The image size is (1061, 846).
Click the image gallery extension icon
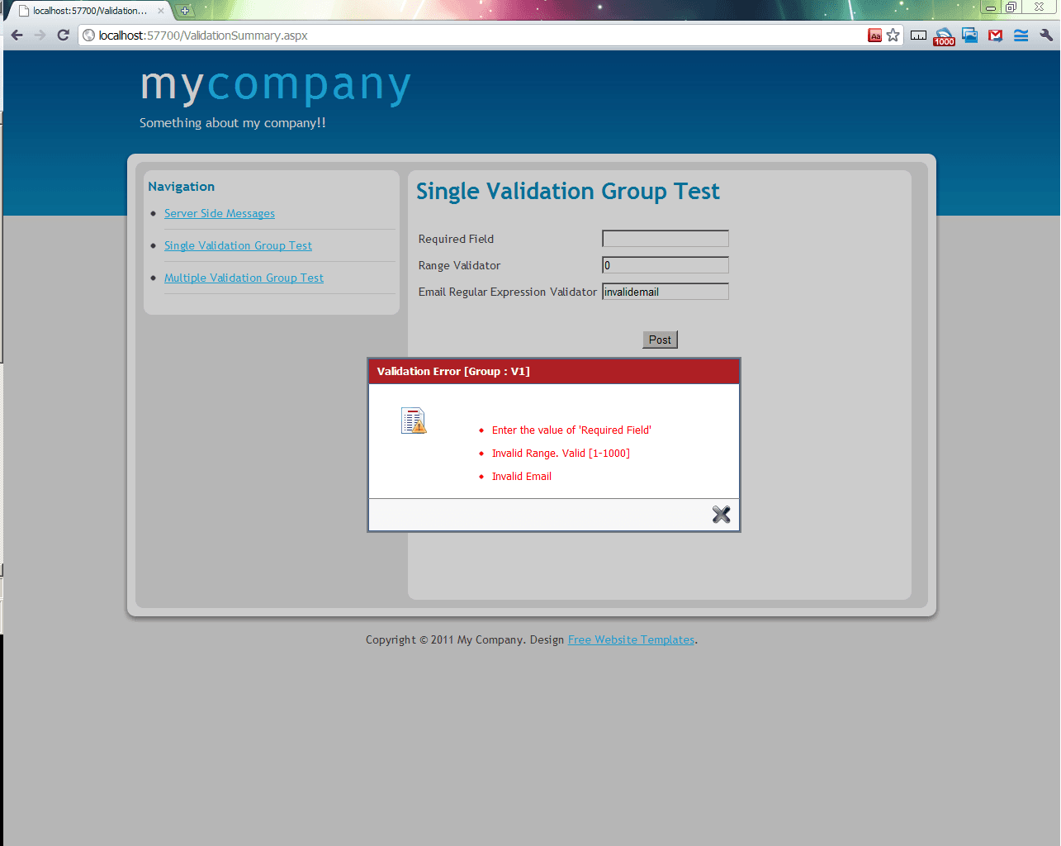click(x=969, y=36)
